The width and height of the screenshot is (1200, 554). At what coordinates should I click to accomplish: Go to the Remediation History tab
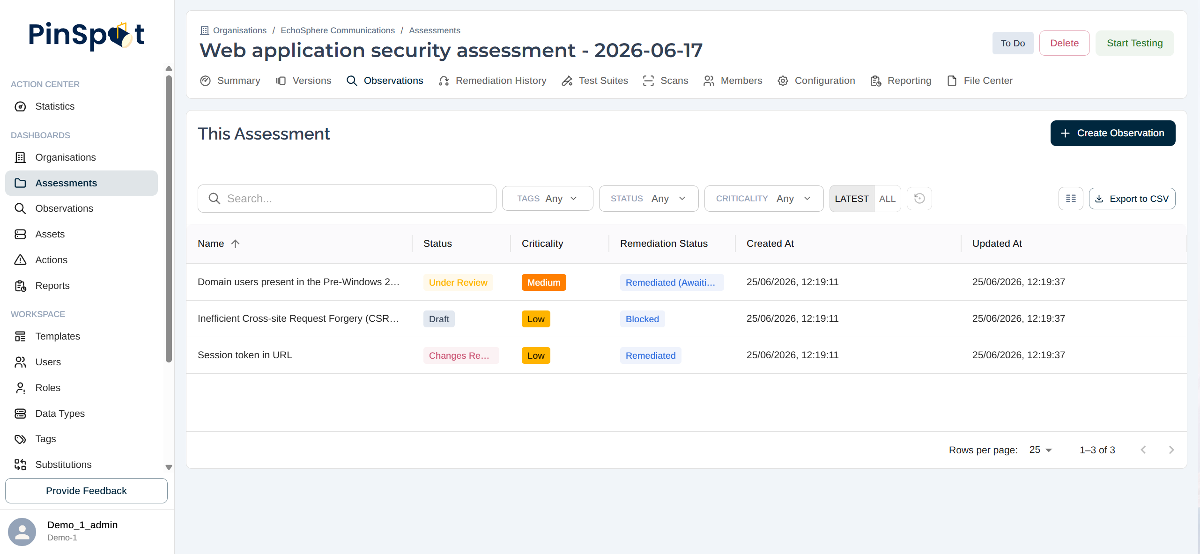492,81
